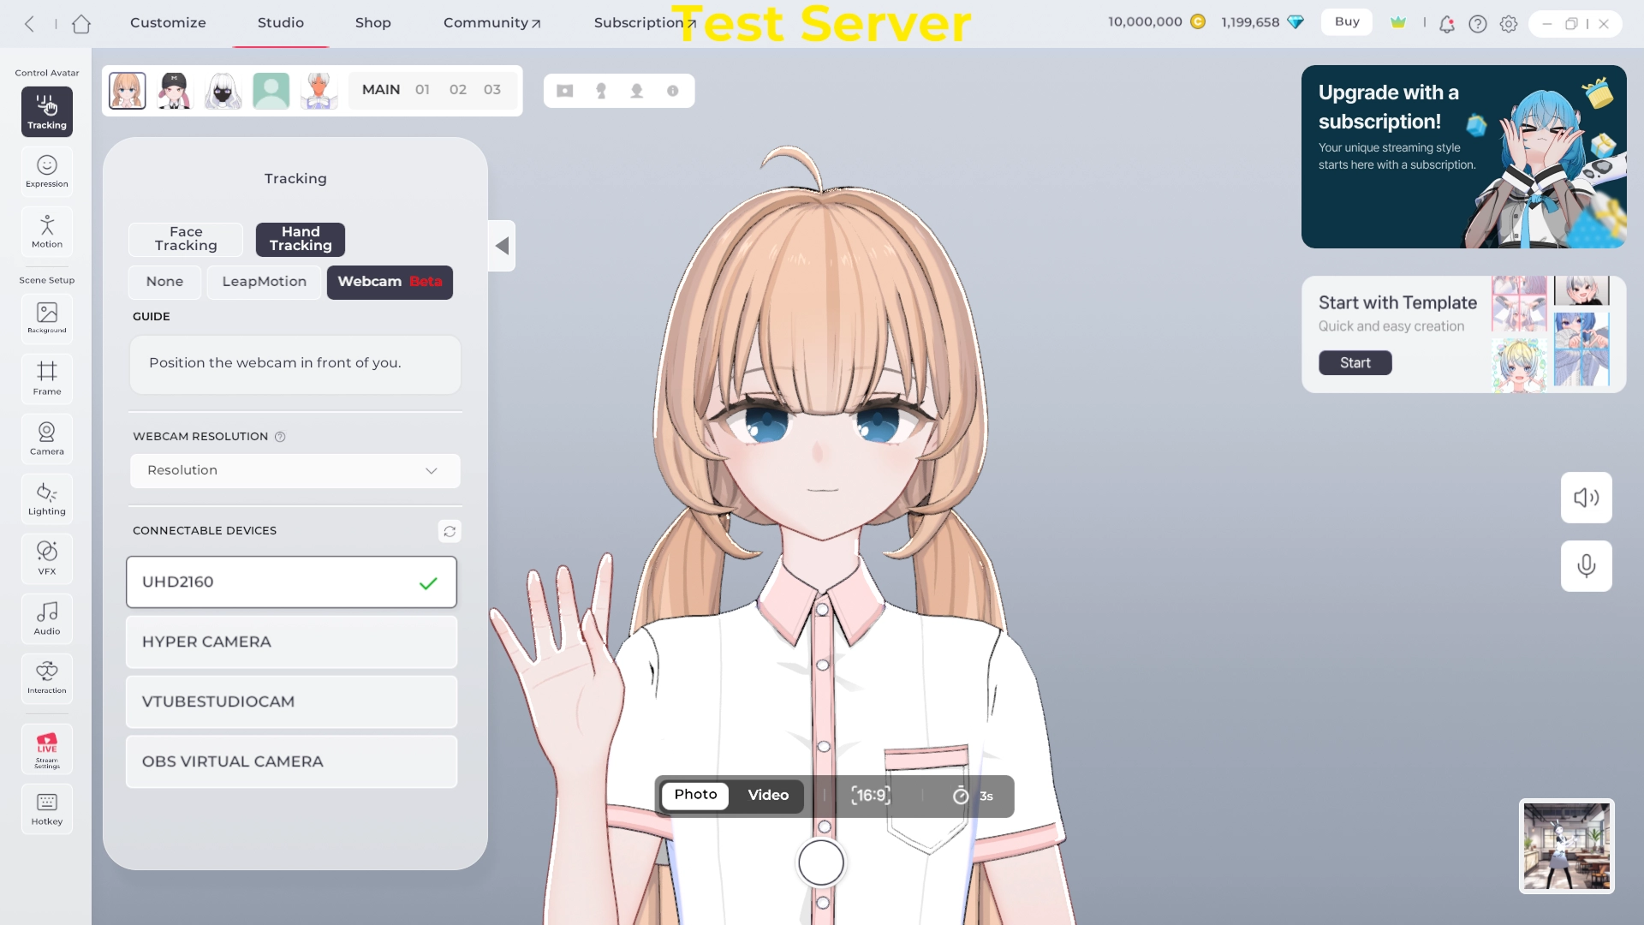Expand the webcam Resolution dropdown
The width and height of the screenshot is (1644, 925).
click(x=295, y=470)
